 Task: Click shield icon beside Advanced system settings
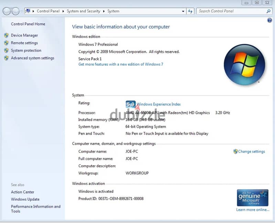pos(6,58)
